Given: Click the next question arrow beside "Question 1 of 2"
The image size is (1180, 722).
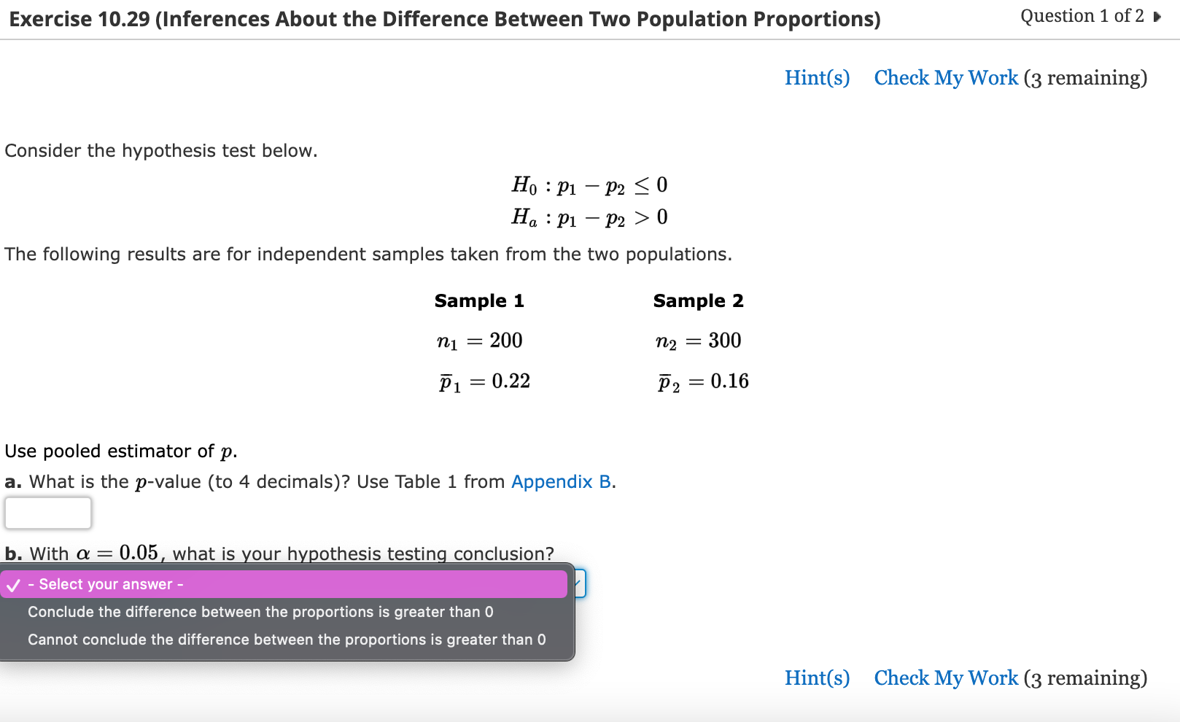Looking at the screenshot, I should pos(1157,15).
